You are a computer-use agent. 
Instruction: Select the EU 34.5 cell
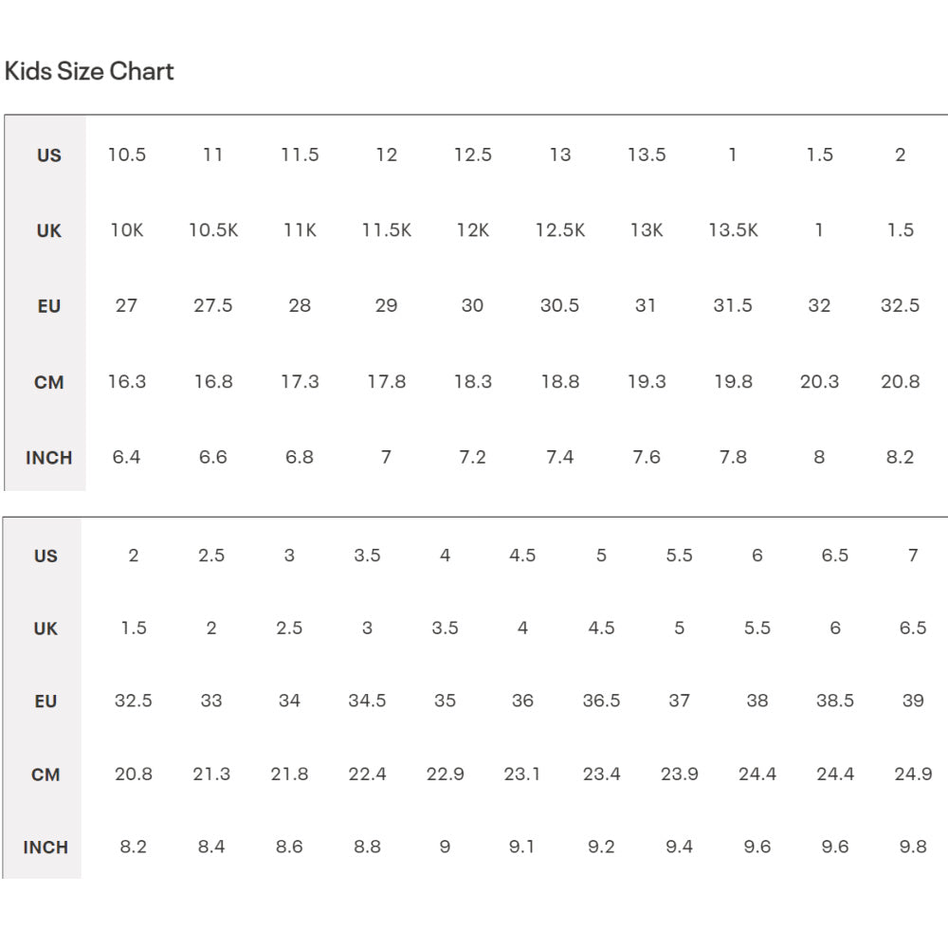tap(367, 701)
